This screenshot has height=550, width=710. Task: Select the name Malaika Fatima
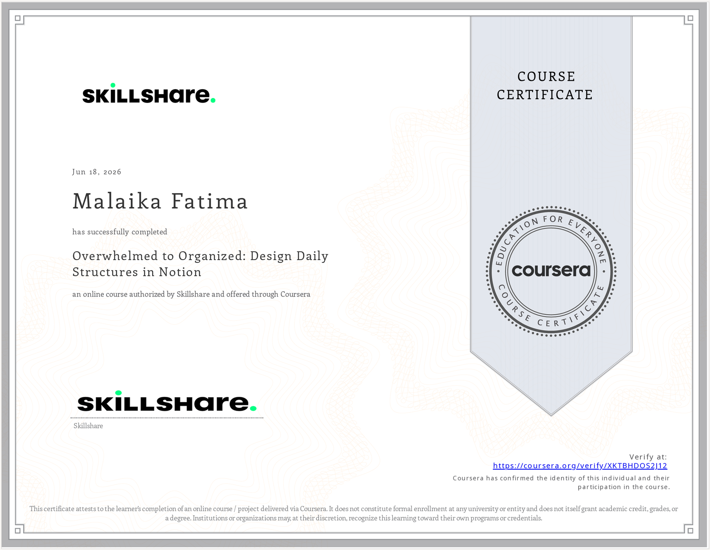160,201
